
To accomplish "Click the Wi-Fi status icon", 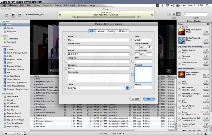I will [167, 5].
